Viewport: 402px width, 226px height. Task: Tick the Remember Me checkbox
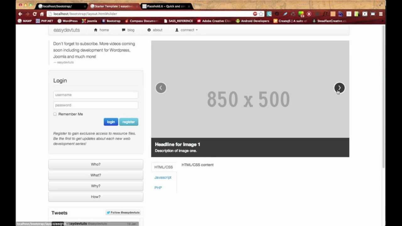pos(55,114)
